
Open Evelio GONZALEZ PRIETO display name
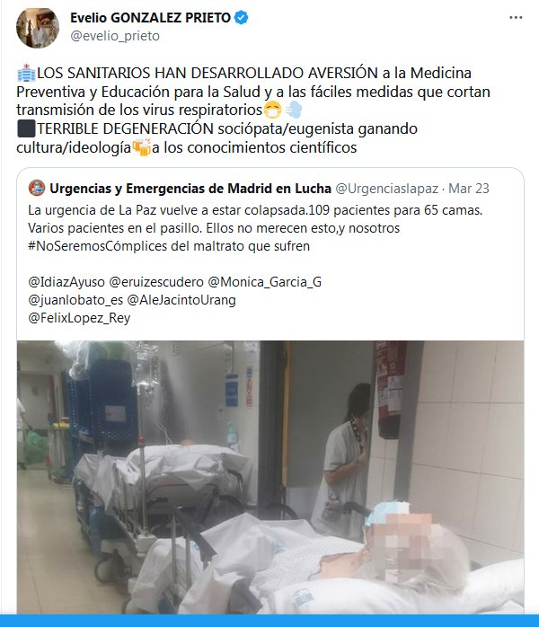150,18
